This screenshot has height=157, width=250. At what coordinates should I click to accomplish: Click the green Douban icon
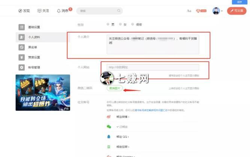109,147
